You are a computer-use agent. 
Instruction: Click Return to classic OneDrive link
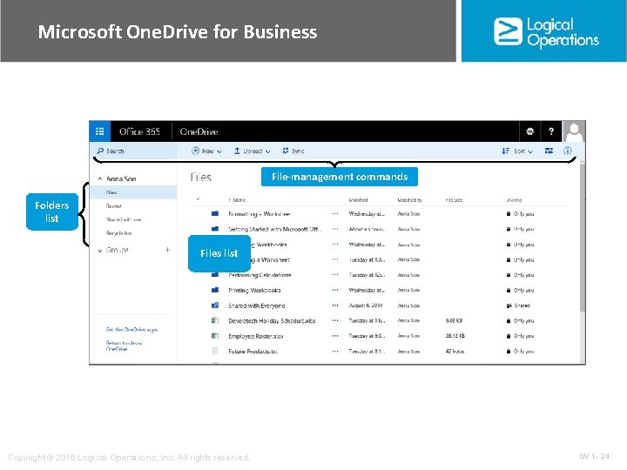point(124,346)
